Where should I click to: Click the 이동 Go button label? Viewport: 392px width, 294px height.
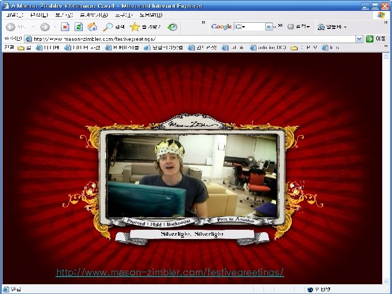pos(380,39)
